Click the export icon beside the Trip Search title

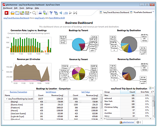(150, 88)
